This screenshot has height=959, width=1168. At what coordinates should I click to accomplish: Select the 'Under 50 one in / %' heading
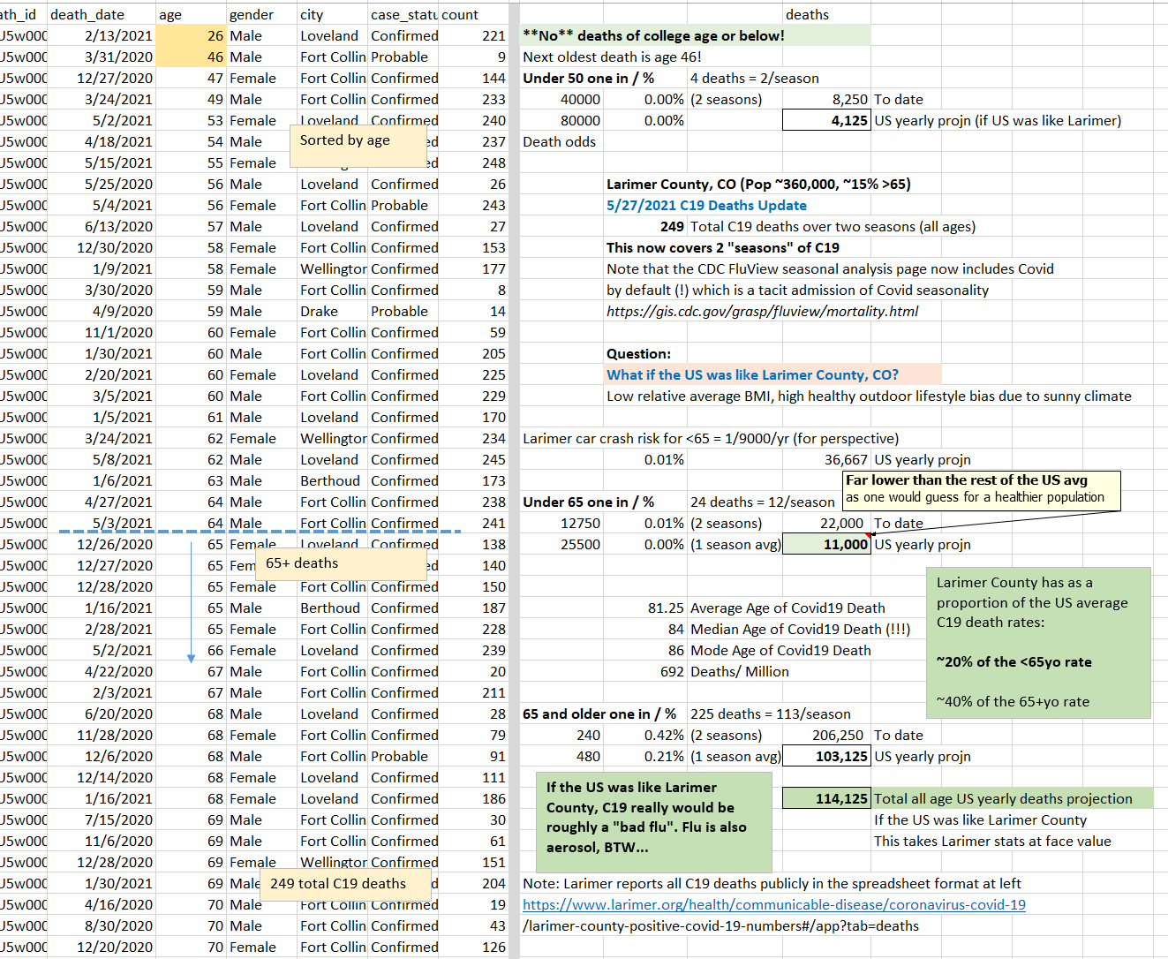588,78
